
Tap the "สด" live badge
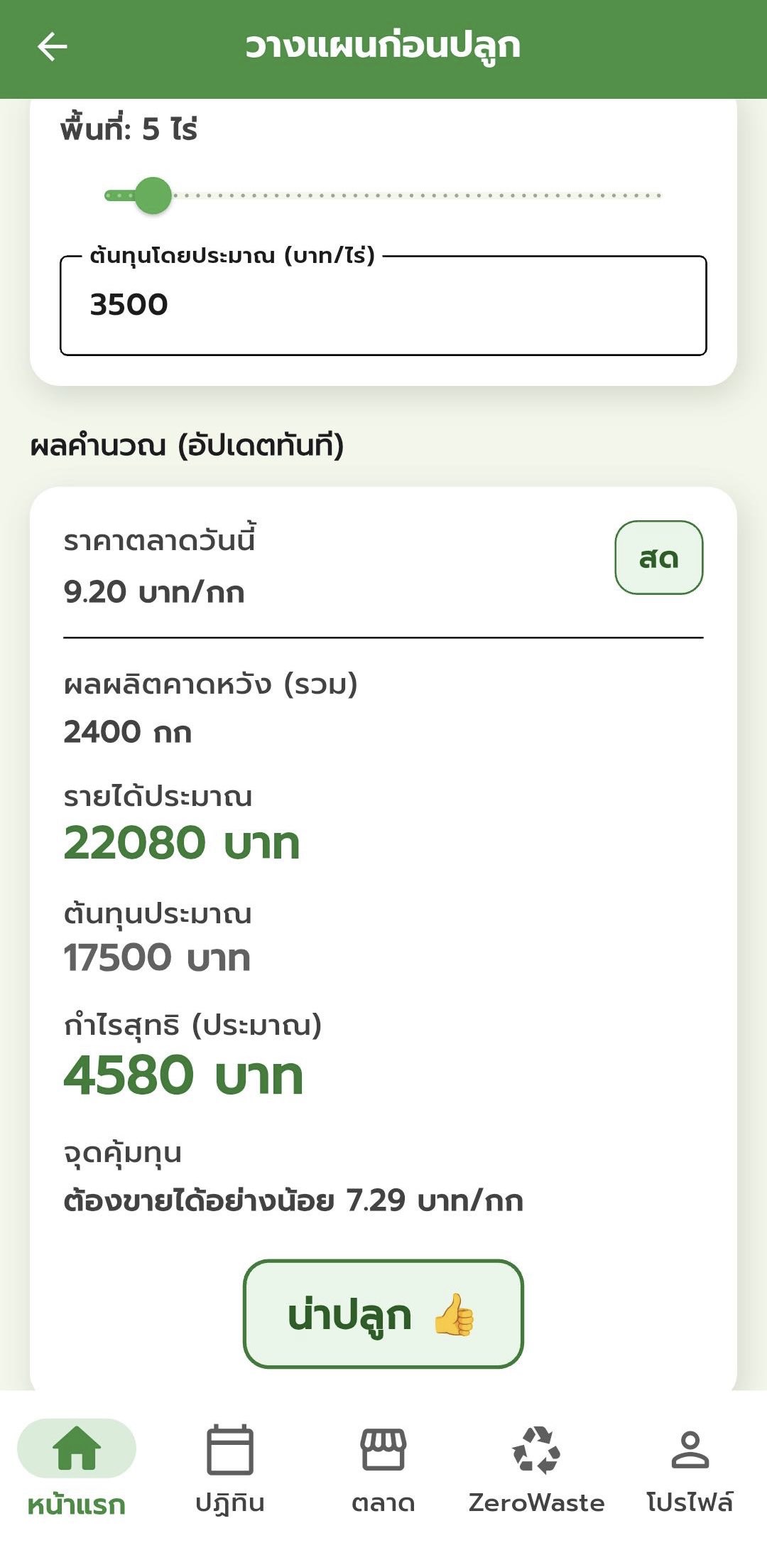click(658, 558)
